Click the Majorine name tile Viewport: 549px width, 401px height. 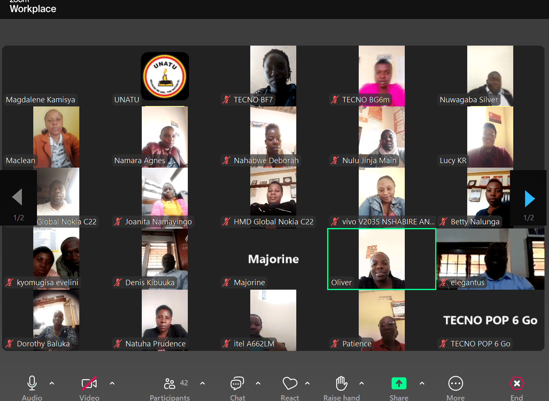pos(273,259)
